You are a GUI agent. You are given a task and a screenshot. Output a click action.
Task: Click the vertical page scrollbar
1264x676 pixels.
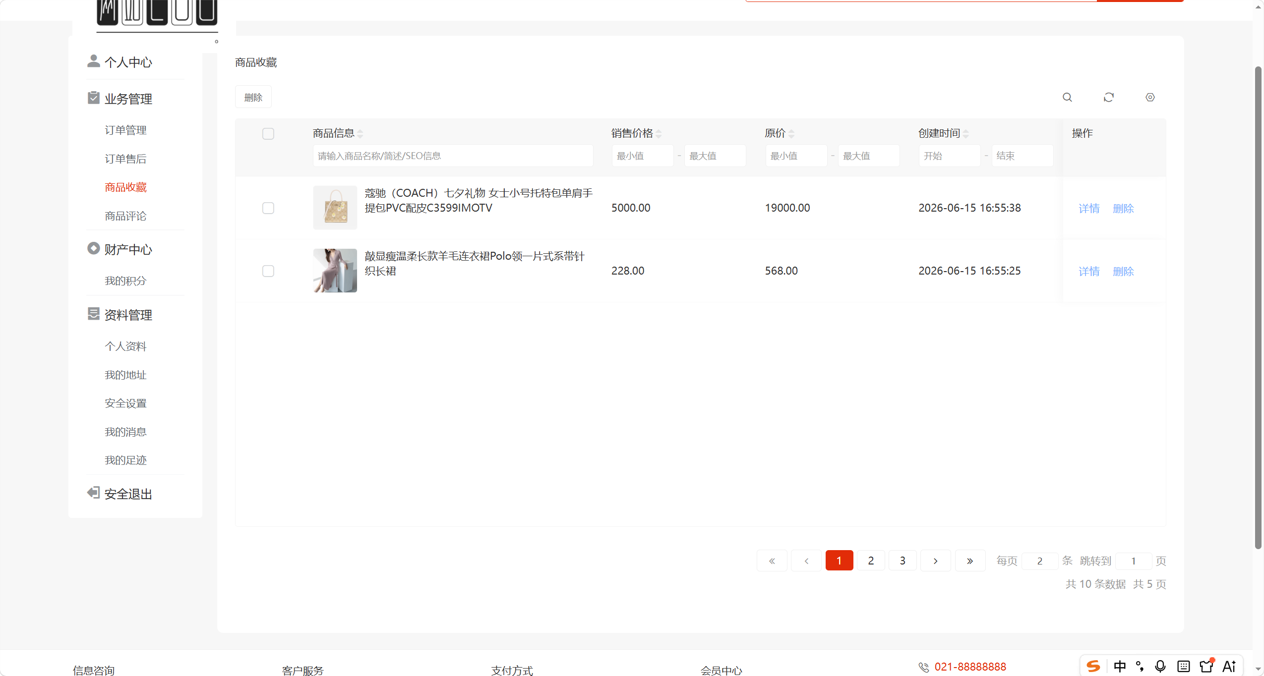coord(1258,307)
